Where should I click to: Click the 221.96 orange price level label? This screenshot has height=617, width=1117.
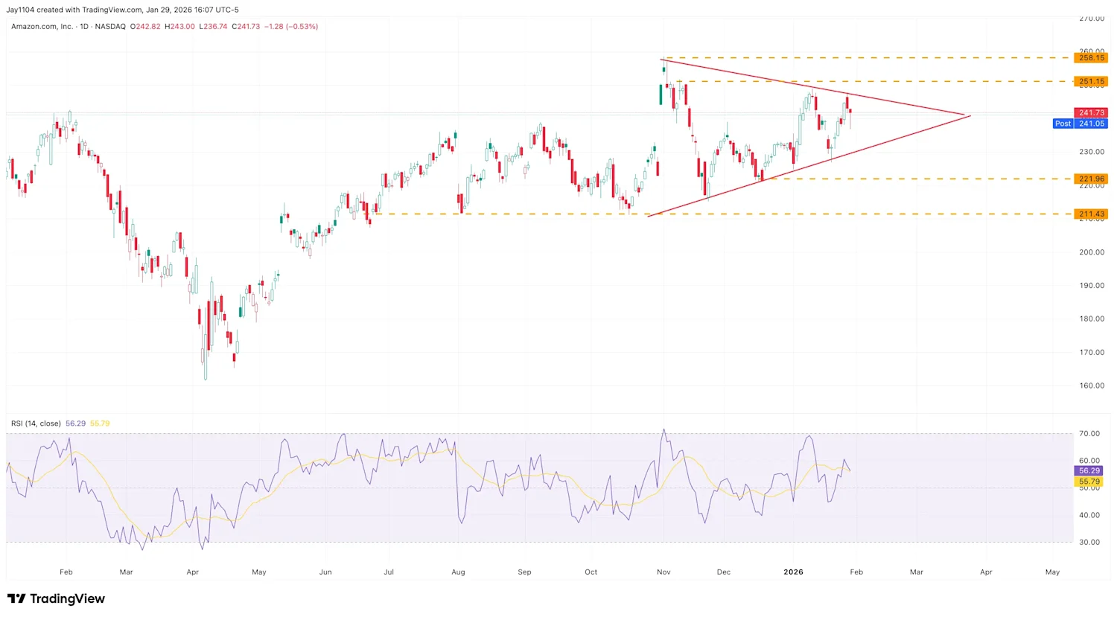[1089, 179]
